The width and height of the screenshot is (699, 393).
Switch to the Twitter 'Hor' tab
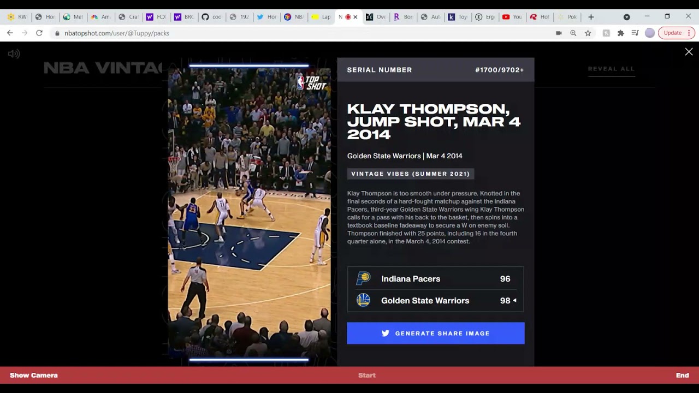[267, 17]
